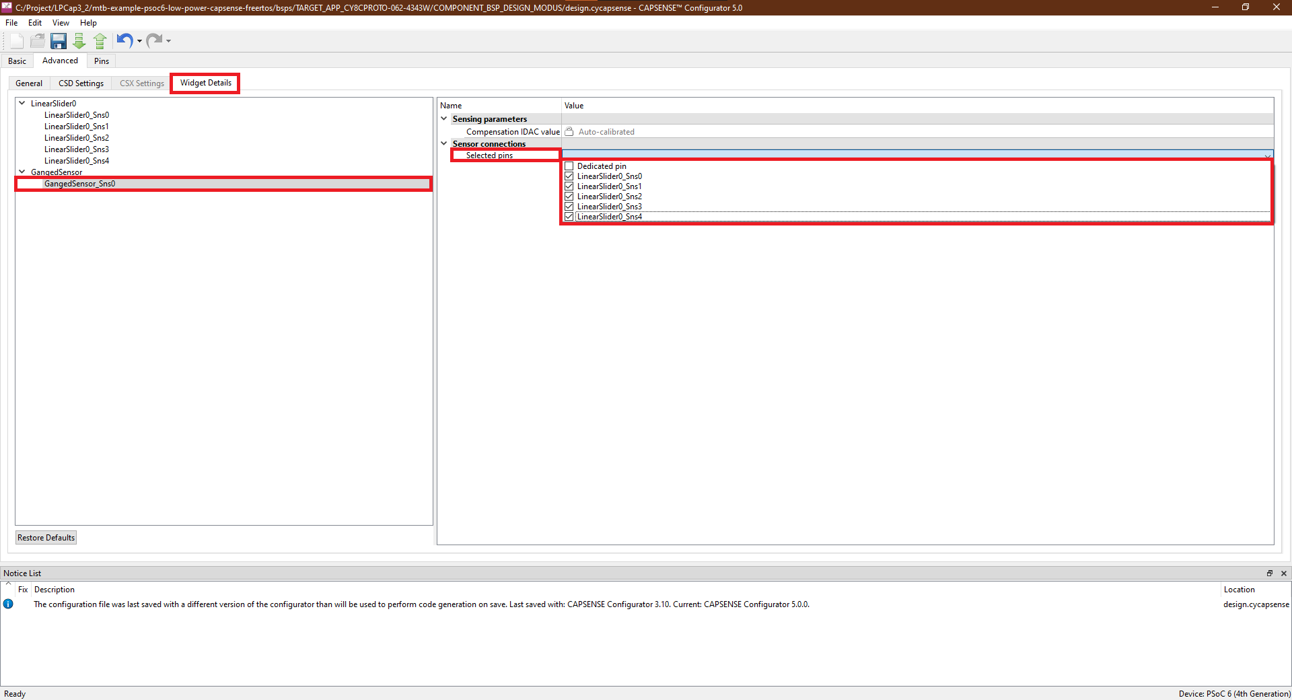Screen dimensions: 1292x700
Task: Collapse the Sensor connections group
Action: pyautogui.click(x=444, y=143)
